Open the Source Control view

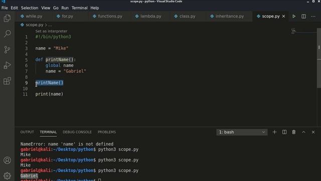[x=7, y=49]
